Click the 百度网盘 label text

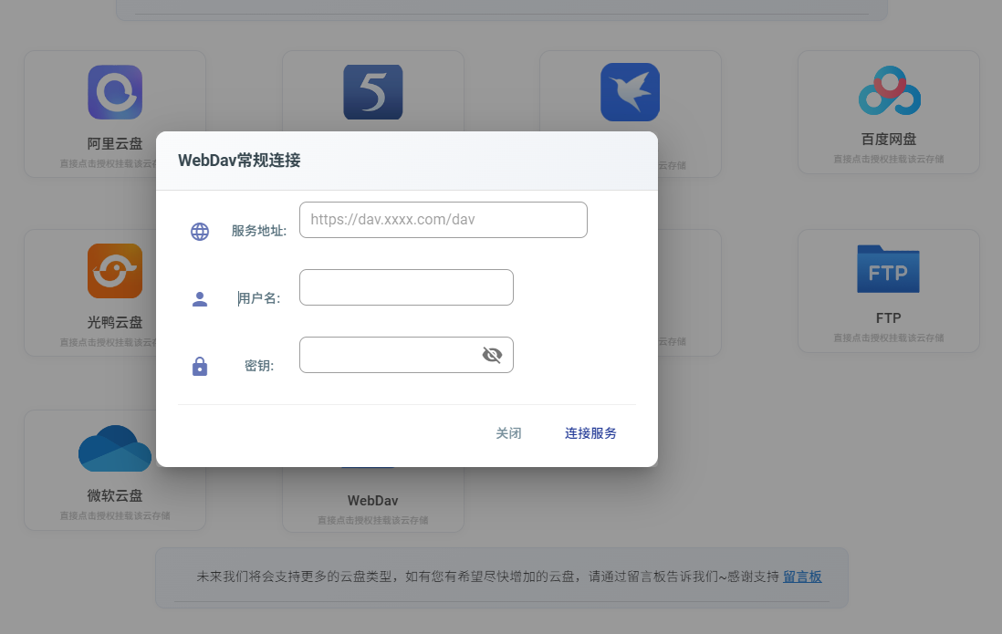point(889,140)
